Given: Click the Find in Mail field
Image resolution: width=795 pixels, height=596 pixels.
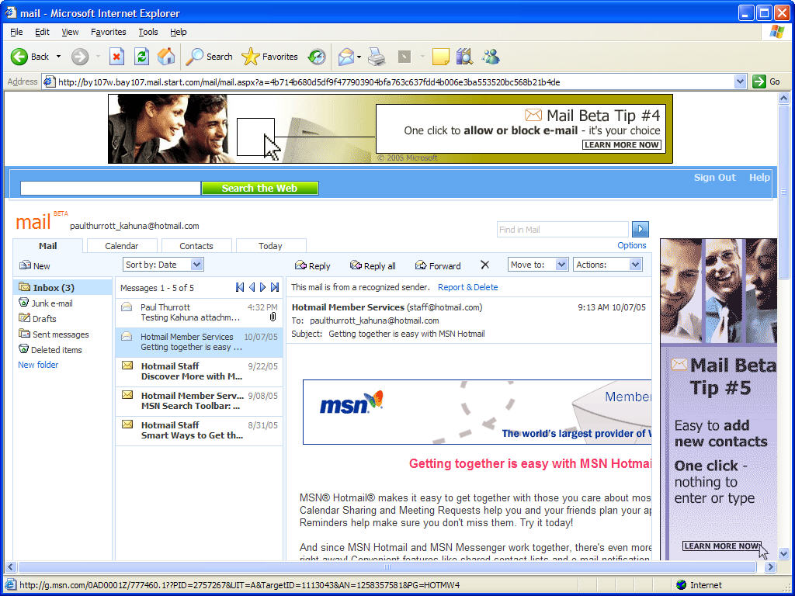Looking at the screenshot, I should (x=563, y=230).
